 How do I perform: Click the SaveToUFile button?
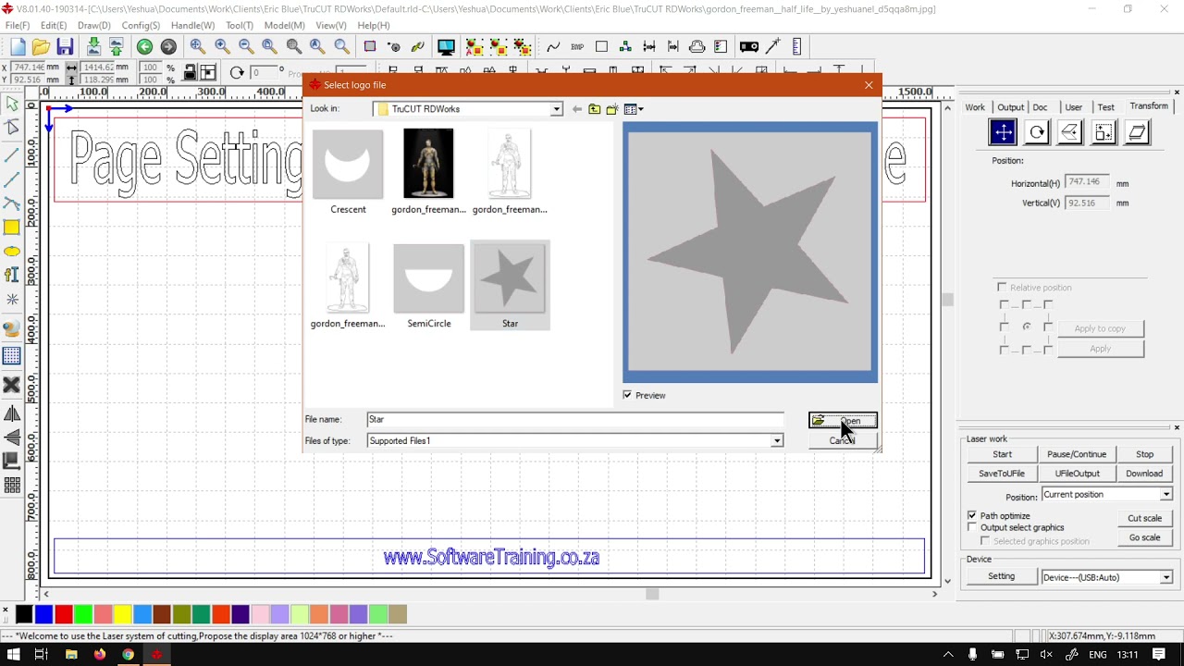[x=1002, y=474]
